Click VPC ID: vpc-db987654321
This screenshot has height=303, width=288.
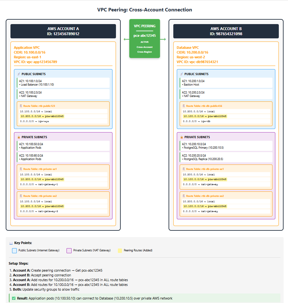coord(197,62)
